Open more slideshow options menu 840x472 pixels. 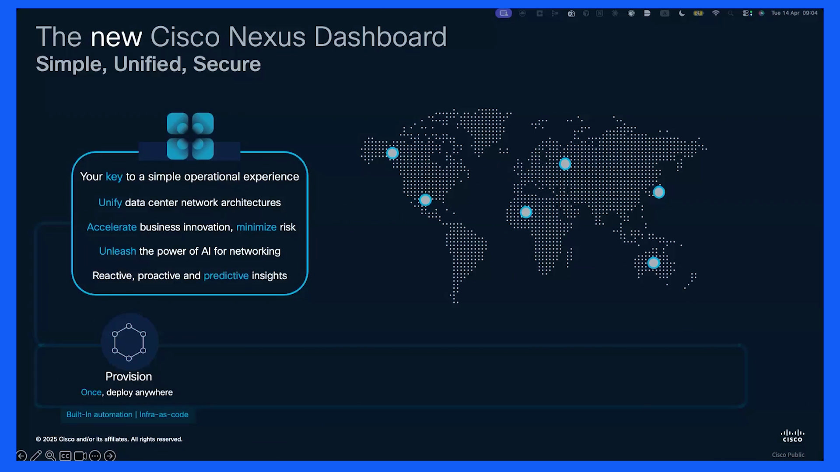pyautogui.click(x=95, y=456)
